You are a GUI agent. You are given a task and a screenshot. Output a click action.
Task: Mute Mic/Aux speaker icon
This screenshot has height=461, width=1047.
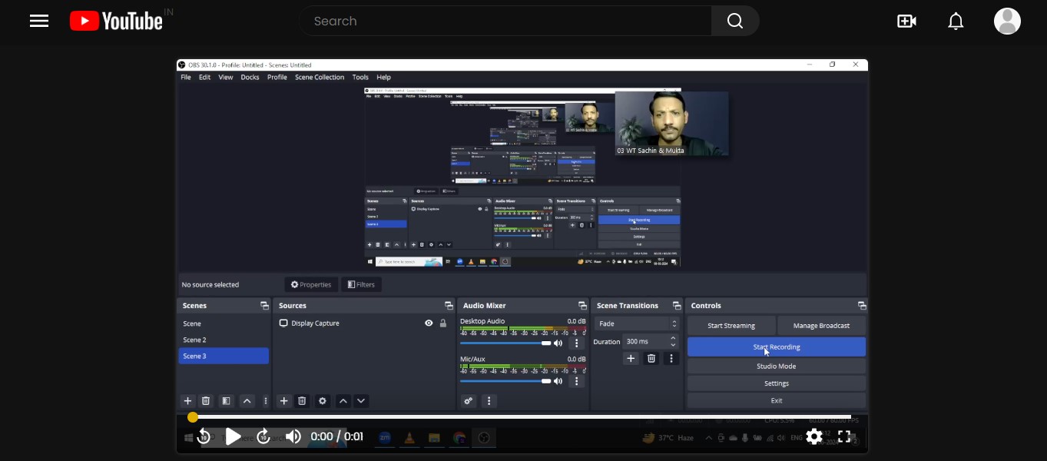coord(558,380)
